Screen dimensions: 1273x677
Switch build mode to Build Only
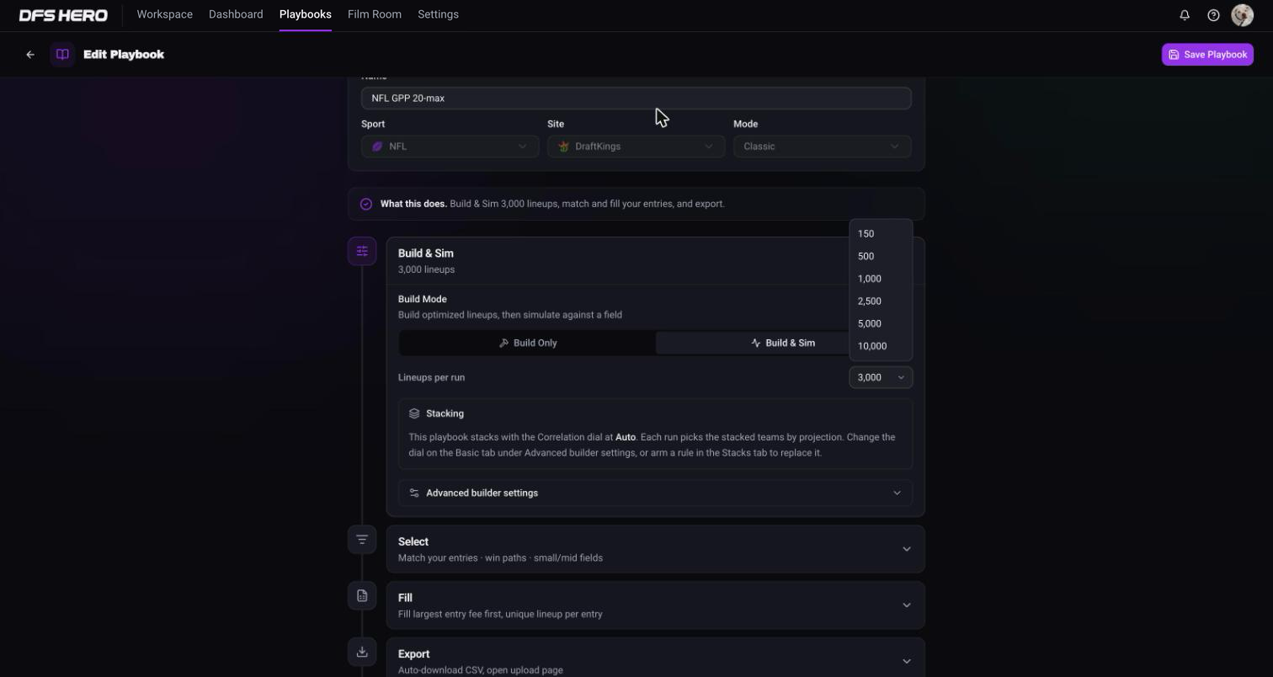click(527, 343)
